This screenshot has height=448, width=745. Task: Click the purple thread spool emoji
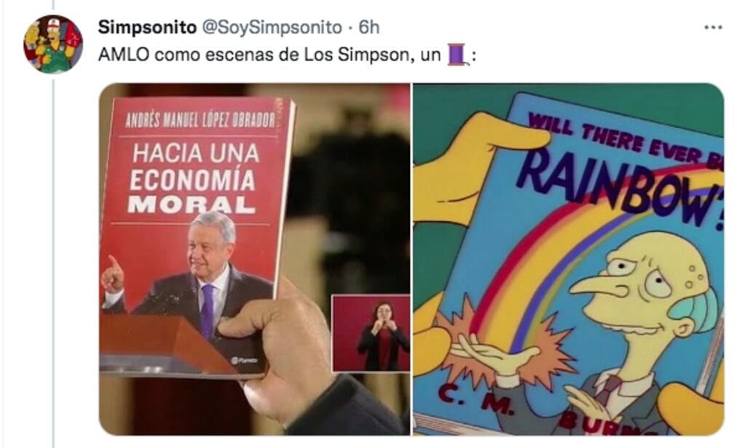click(457, 55)
